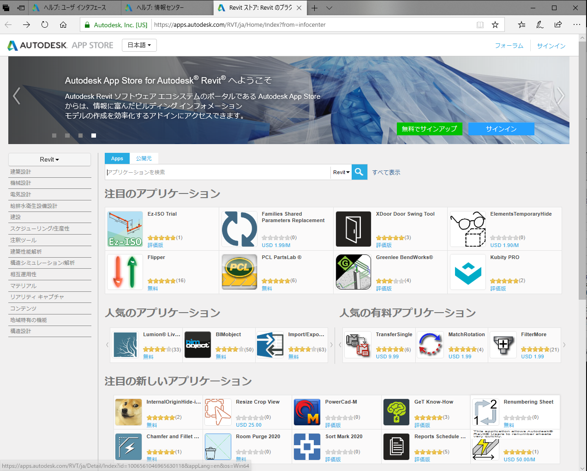Open the Greenlee BendWorks icon
The height and width of the screenshot is (471, 587).
point(353,272)
